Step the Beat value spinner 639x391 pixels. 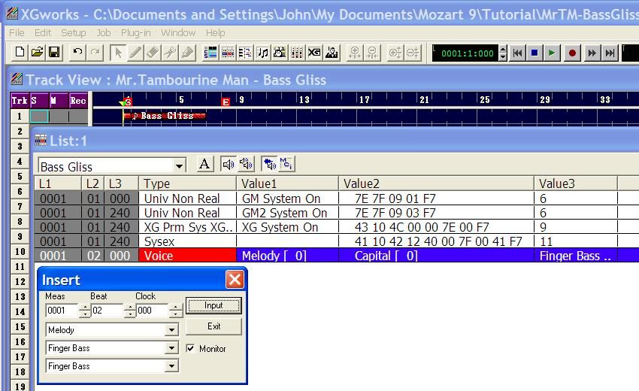pos(129,311)
